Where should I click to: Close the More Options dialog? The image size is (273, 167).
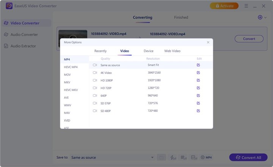[x=208, y=42]
